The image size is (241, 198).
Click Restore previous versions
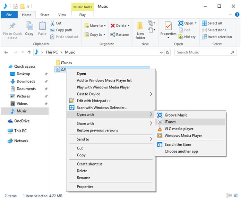click(x=111, y=130)
